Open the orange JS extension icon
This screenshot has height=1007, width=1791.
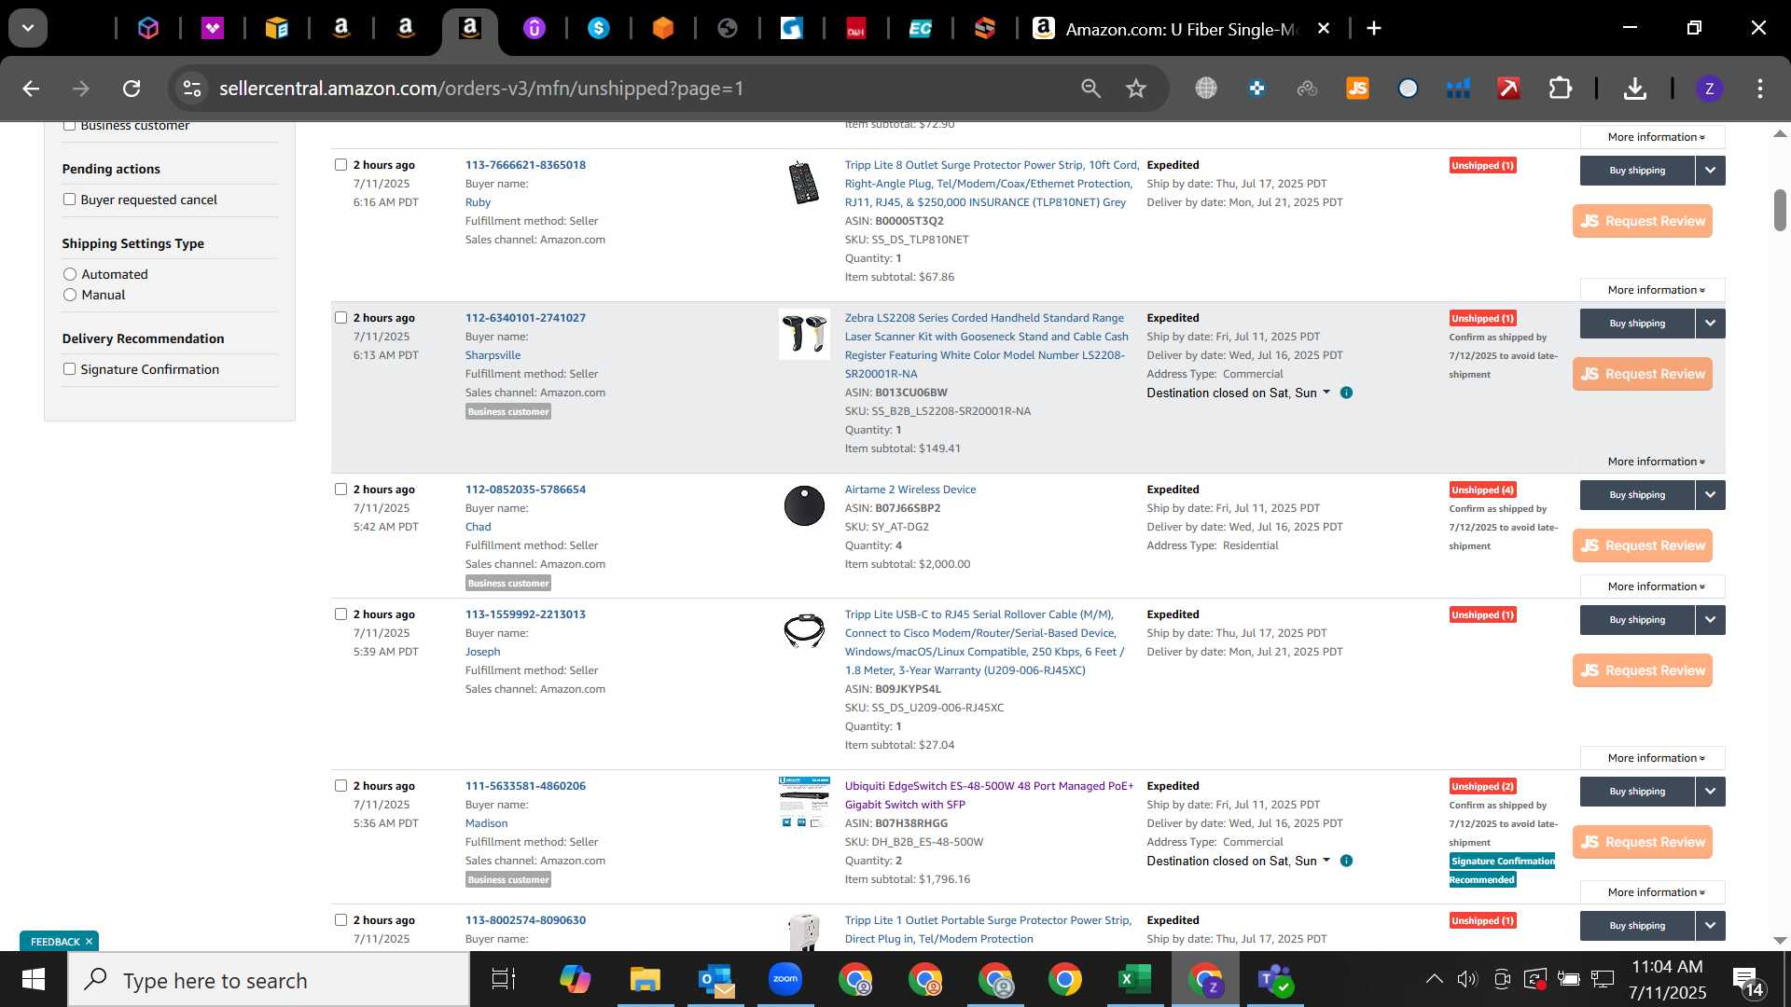coord(1357,89)
